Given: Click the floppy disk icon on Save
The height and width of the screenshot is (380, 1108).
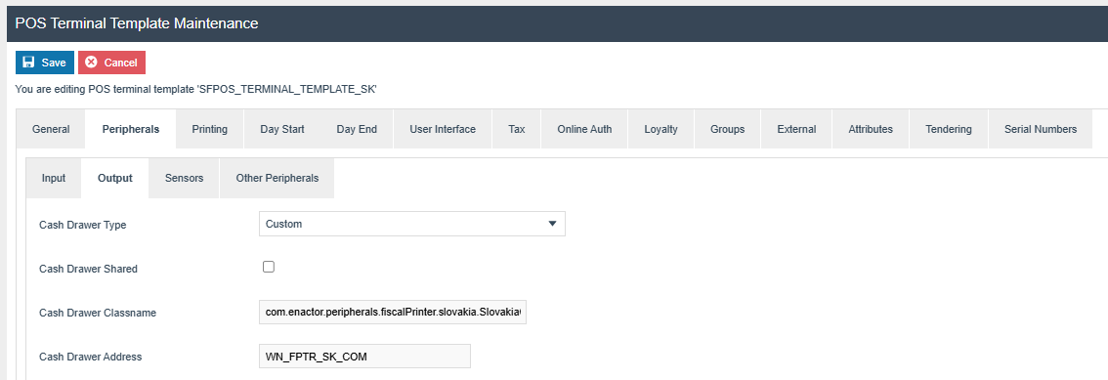Looking at the screenshot, I should [x=28, y=63].
